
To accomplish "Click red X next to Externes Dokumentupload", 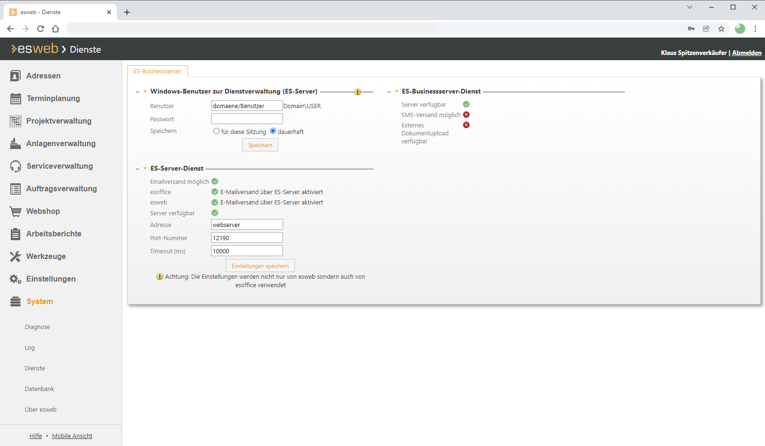I will pos(466,125).
